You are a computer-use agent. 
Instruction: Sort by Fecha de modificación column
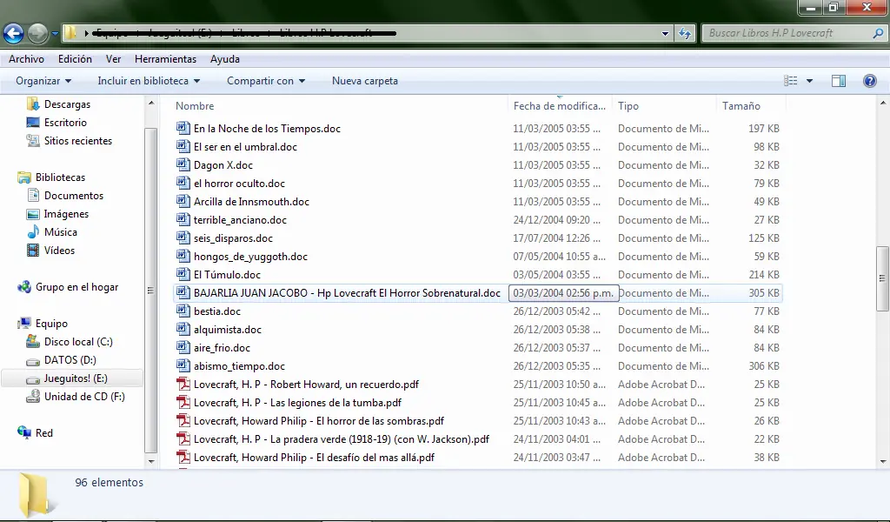pyautogui.click(x=560, y=105)
